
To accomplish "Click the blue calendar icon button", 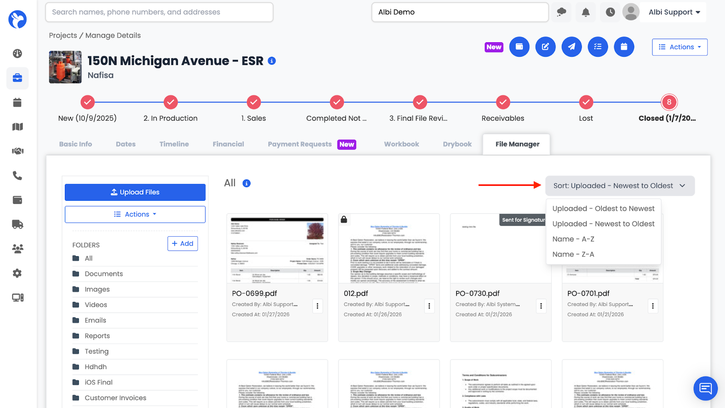I will click(x=624, y=47).
